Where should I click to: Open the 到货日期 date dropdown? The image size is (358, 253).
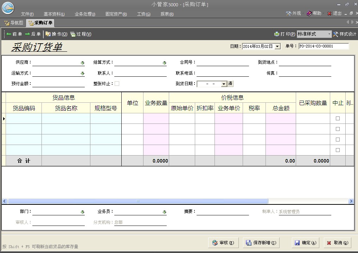[224, 84]
